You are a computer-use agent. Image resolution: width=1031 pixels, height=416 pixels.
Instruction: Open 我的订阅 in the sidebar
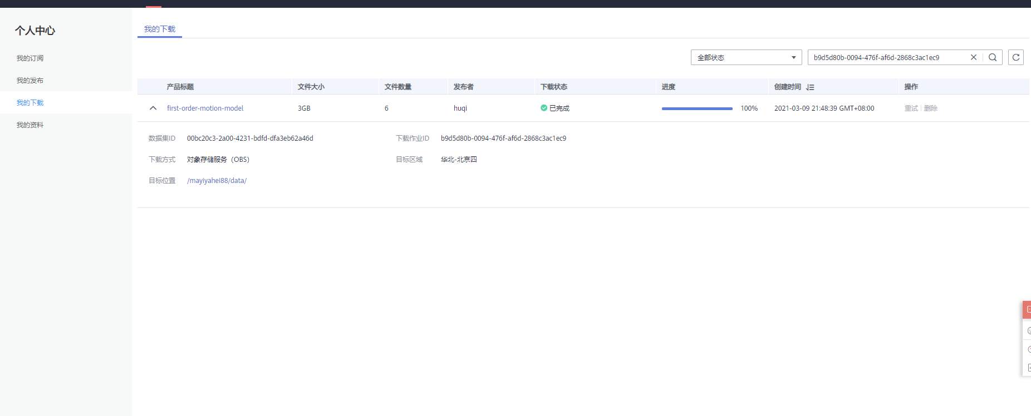click(30, 58)
